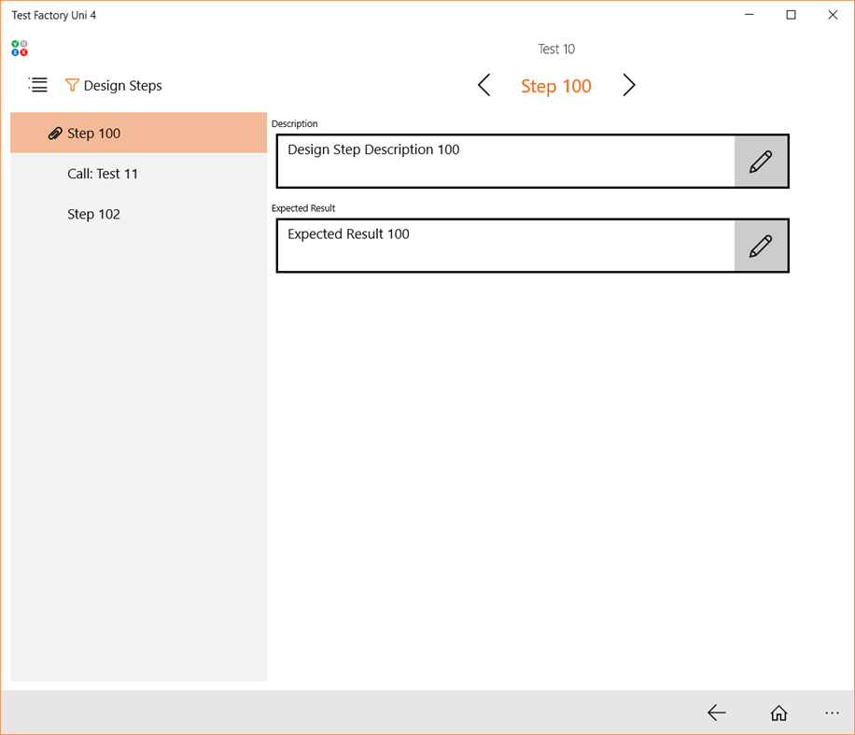Image resolution: width=855 pixels, height=735 pixels.
Task: Click the Step 100 heading label
Action: click(556, 85)
